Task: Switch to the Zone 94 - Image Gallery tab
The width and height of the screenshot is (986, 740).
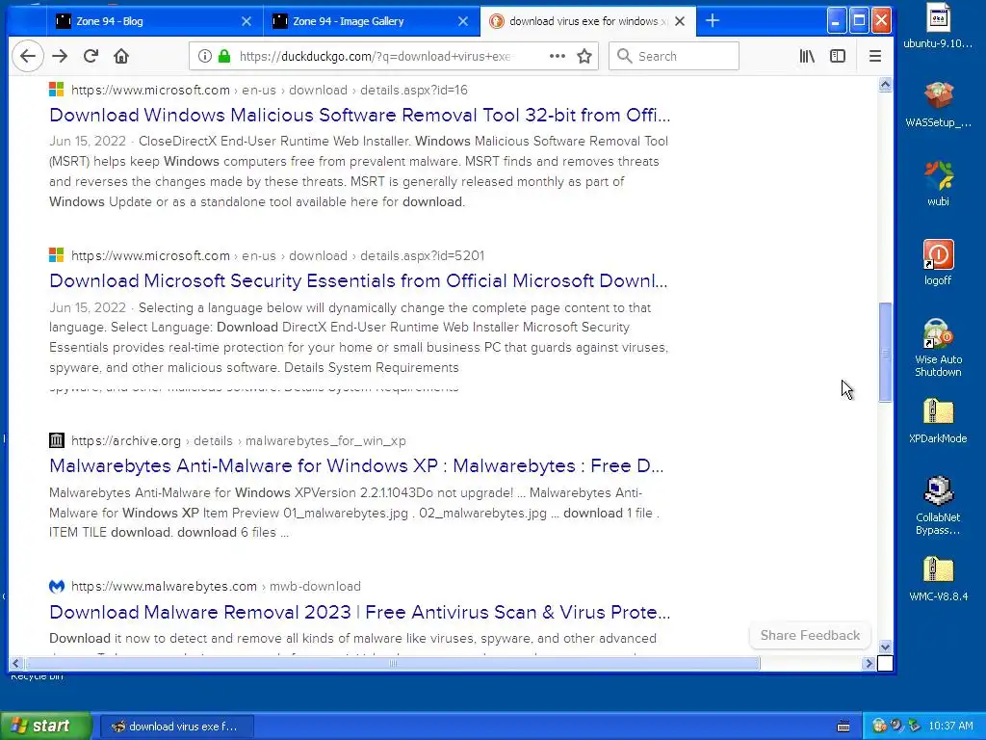Action: (371, 21)
